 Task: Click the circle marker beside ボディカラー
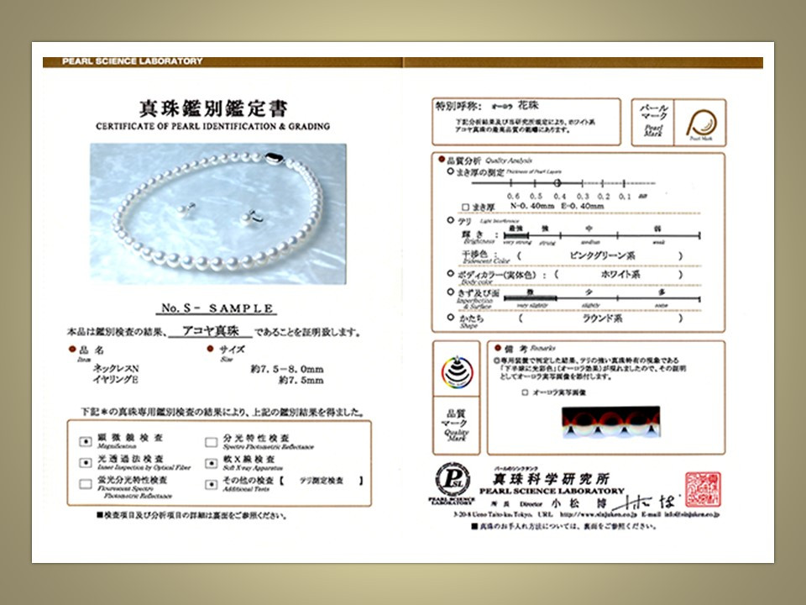(x=450, y=274)
